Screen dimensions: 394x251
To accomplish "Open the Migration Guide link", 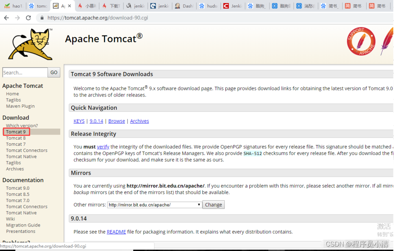I will click(23, 225).
